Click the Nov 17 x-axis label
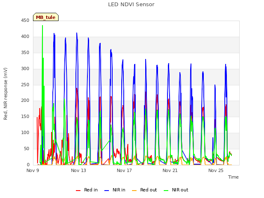The image size is (264, 198). [x=124, y=170]
